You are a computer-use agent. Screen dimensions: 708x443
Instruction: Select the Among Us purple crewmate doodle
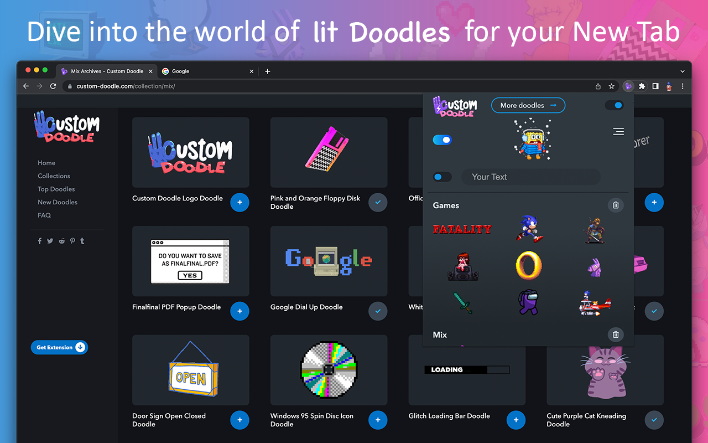(528, 302)
